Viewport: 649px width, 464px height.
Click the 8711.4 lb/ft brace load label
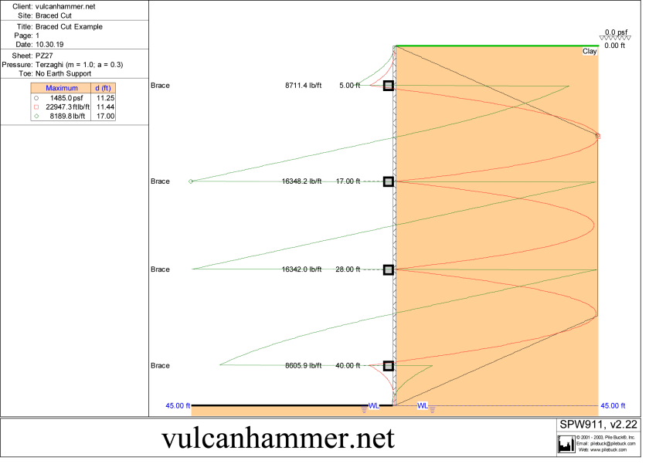click(301, 86)
